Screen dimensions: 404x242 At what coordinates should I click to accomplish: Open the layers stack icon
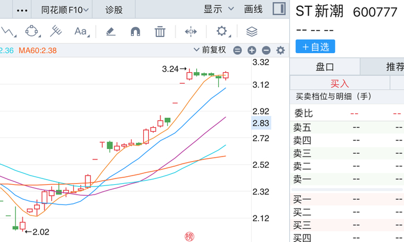coord(252,32)
